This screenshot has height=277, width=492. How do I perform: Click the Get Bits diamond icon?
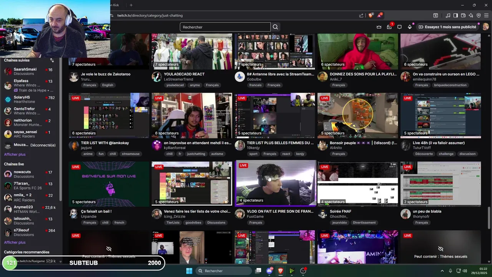pyautogui.click(x=410, y=27)
